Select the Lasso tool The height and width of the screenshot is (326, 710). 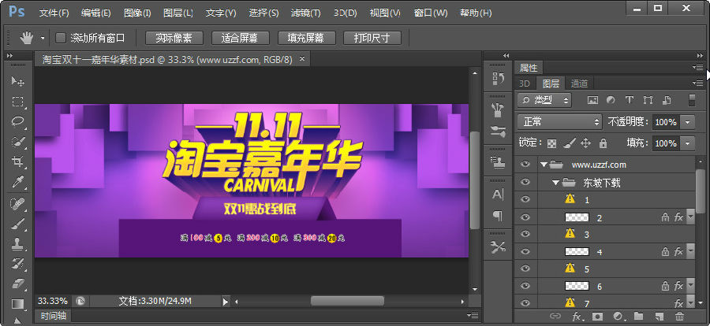17,121
